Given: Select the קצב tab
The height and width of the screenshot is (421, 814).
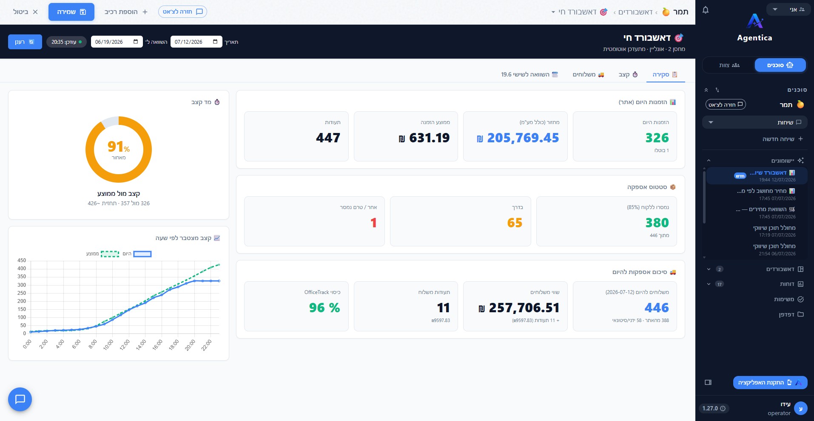Looking at the screenshot, I should (x=628, y=74).
